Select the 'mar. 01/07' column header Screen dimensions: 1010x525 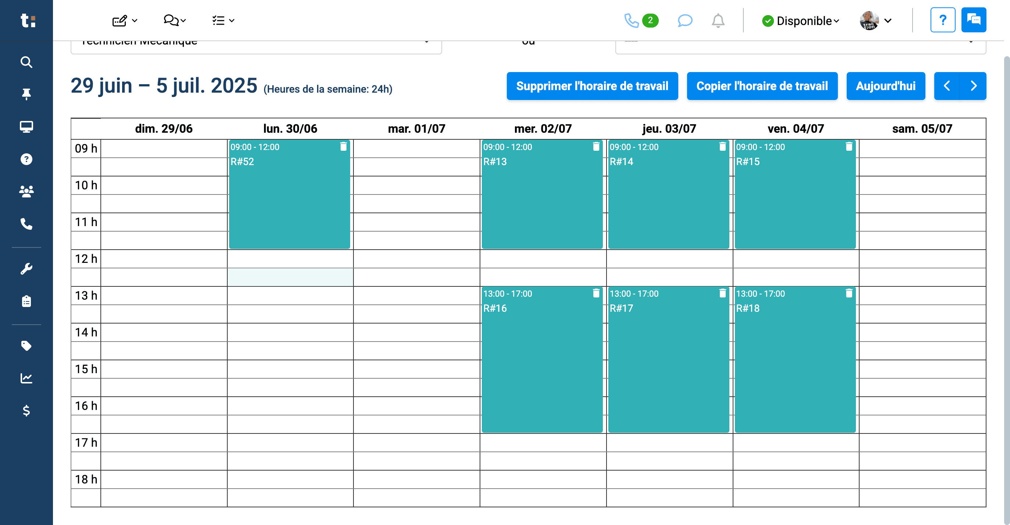[x=416, y=129]
